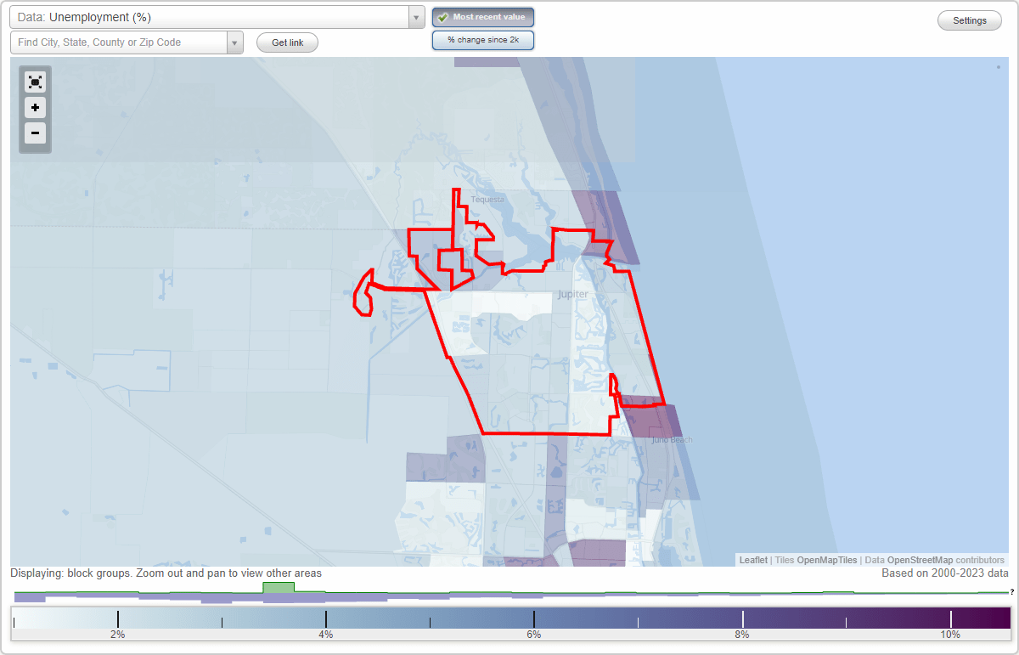
Task: Click the Tequesta label on the map
Action: 487,200
